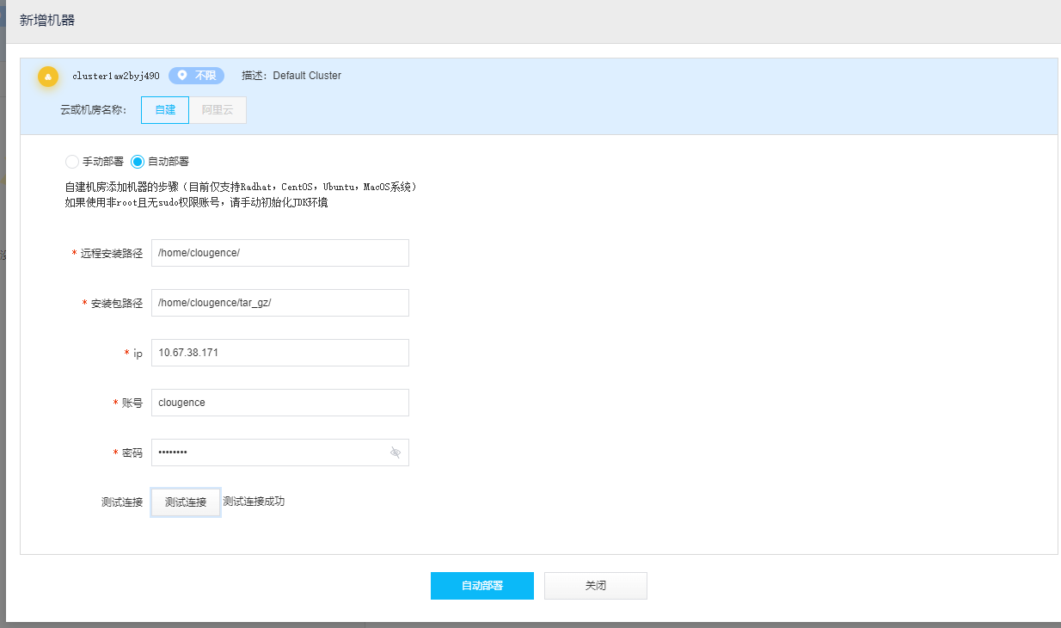Select the 手动部署 radio option
The height and width of the screenshot is (628, 1061).
coord(72,162)
